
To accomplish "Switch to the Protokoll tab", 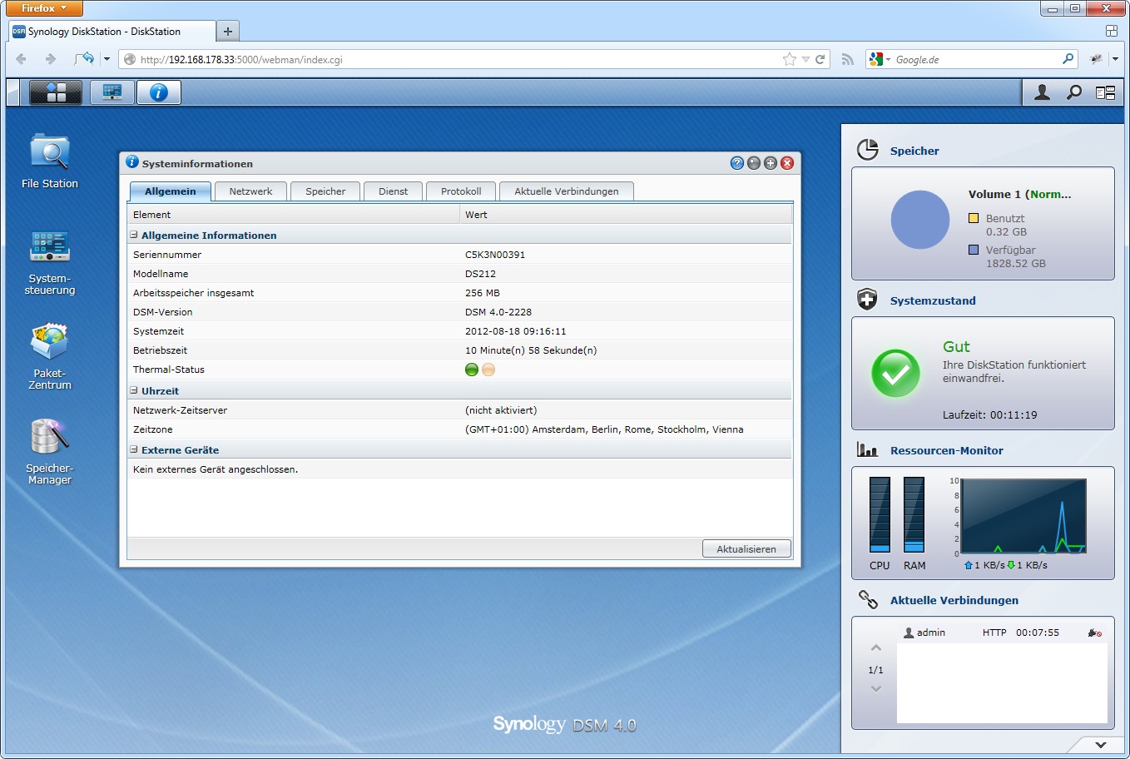I will coord(461,191).
